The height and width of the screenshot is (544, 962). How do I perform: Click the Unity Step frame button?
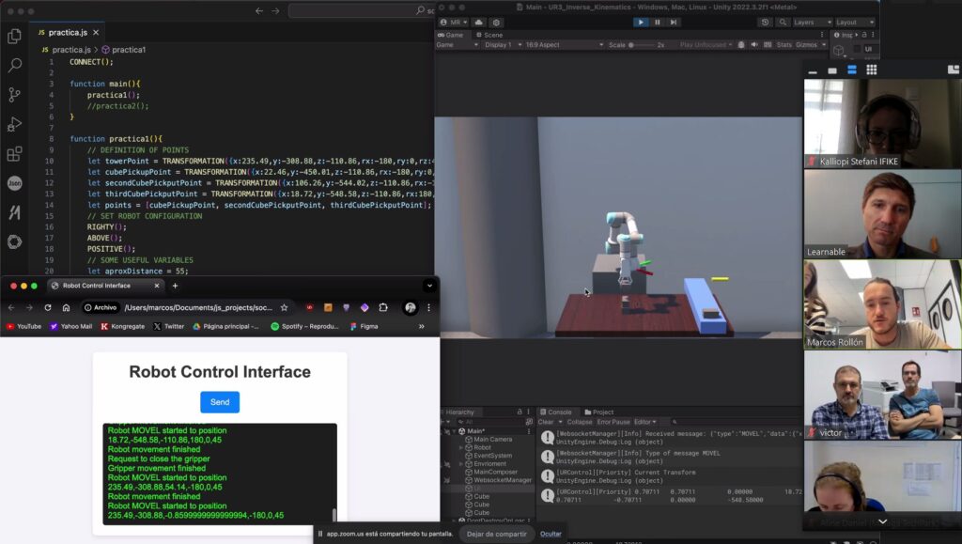pos(673,22)
